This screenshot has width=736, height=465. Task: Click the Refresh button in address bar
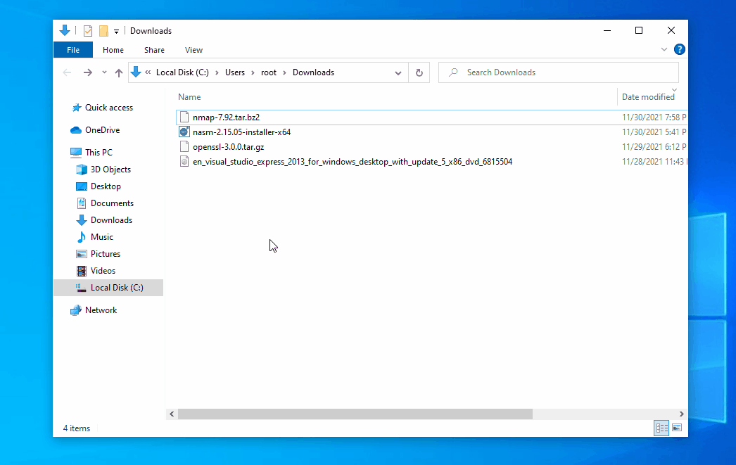point(419,72)
